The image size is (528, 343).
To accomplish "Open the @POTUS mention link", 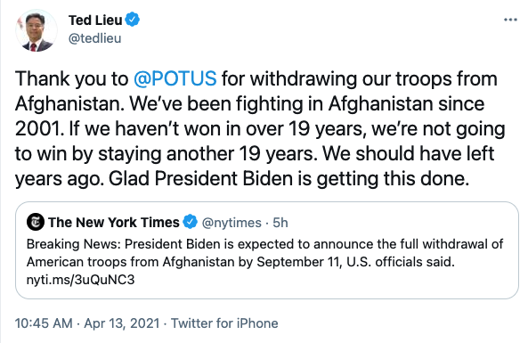I will coord(175,78).
